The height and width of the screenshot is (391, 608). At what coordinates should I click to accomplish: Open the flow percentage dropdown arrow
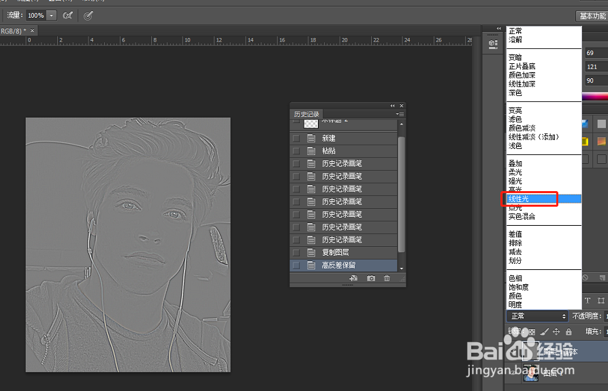(x=51, y=16)
